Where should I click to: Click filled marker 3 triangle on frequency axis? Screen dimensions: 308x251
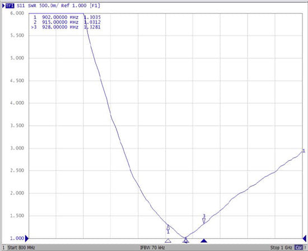(x=204, y=241)
